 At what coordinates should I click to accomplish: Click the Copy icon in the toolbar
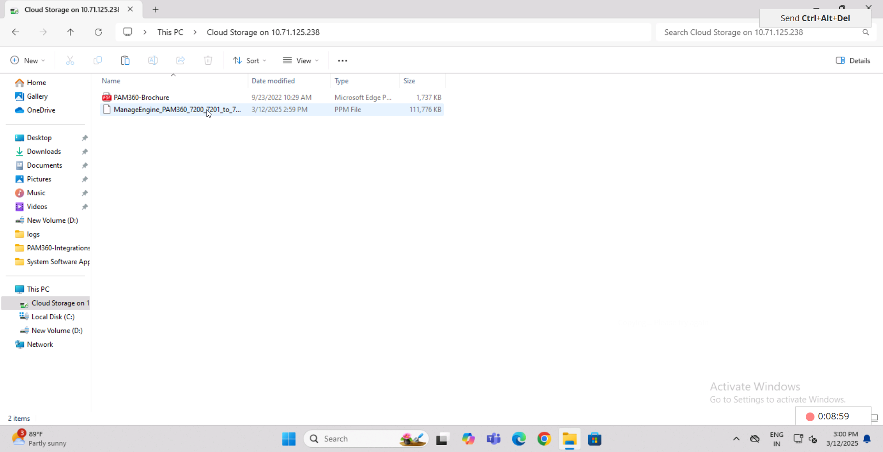(97, 60)
